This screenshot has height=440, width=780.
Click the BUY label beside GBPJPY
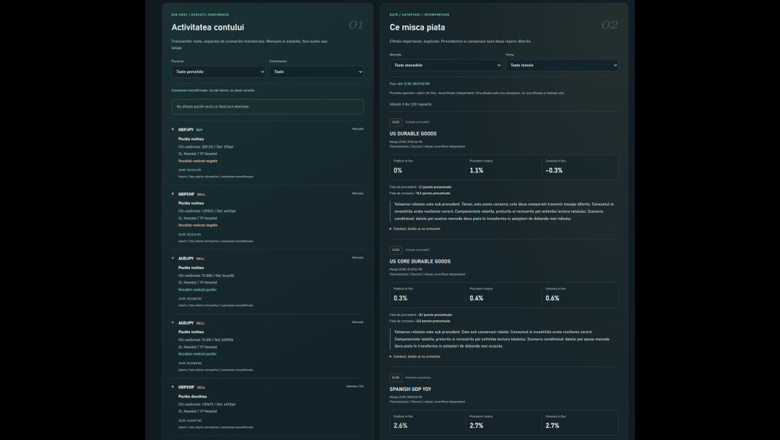(x=199, y=130)
